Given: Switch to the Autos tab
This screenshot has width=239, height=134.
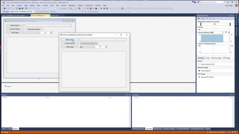Looking at the screenshot, I should (x=4, y=129).
